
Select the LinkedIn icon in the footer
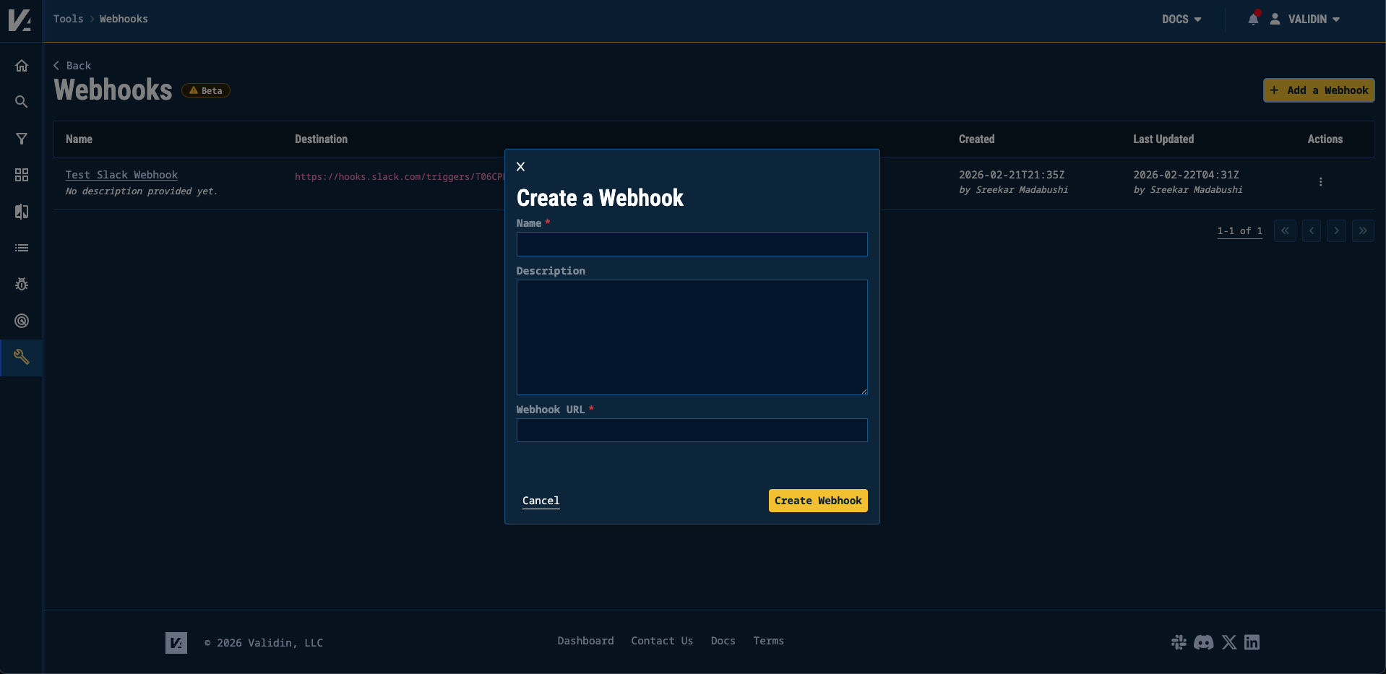1252,642
